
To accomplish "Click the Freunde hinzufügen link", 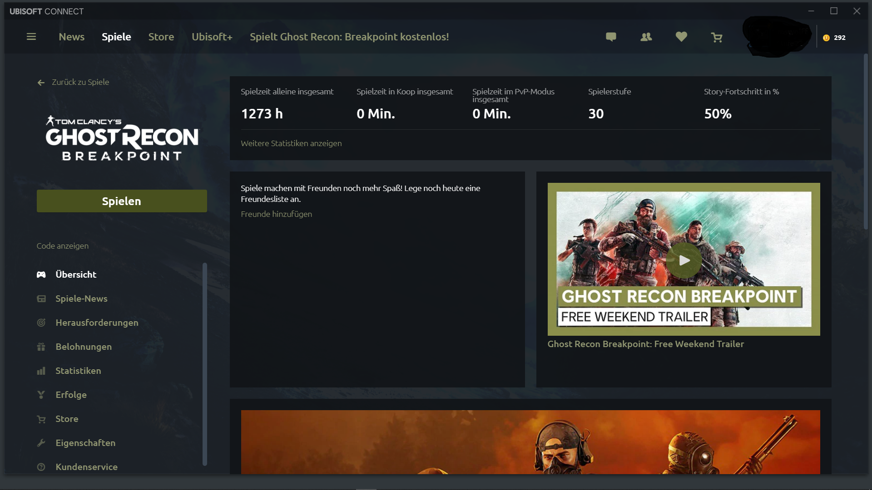I will click(x=276, y=214).
